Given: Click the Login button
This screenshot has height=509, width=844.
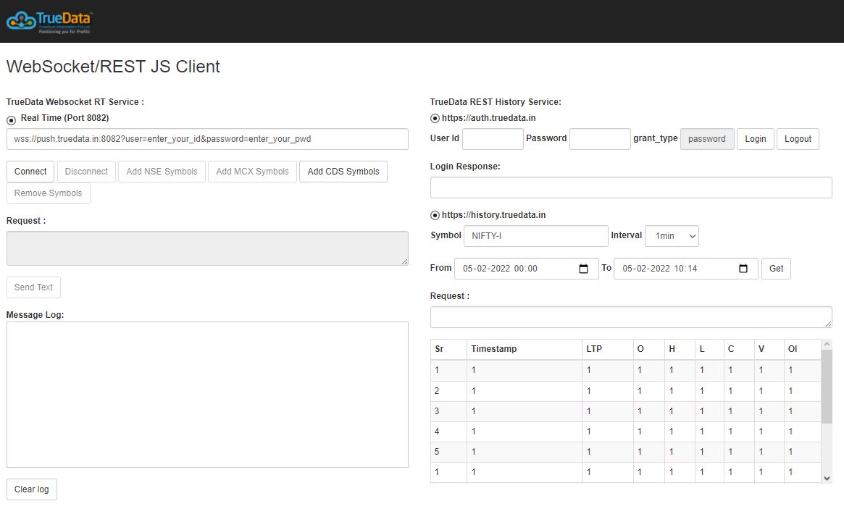Looking at the screenshot, I should (756, 139).
